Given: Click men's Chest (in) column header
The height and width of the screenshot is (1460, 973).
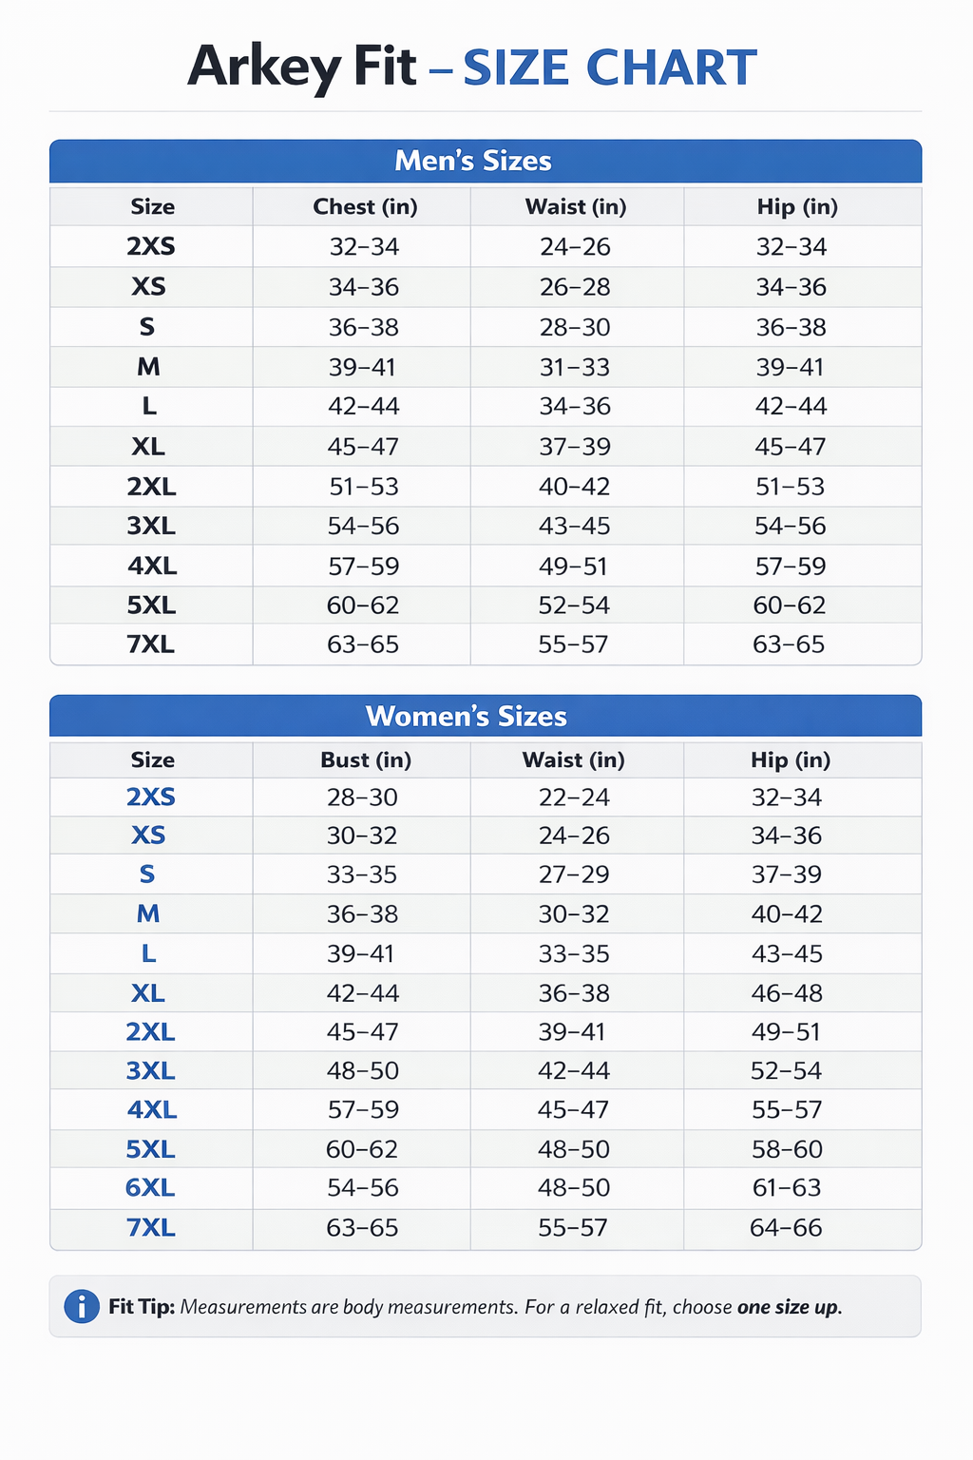Looking at the screenshot, I should [x=365, y=207].
